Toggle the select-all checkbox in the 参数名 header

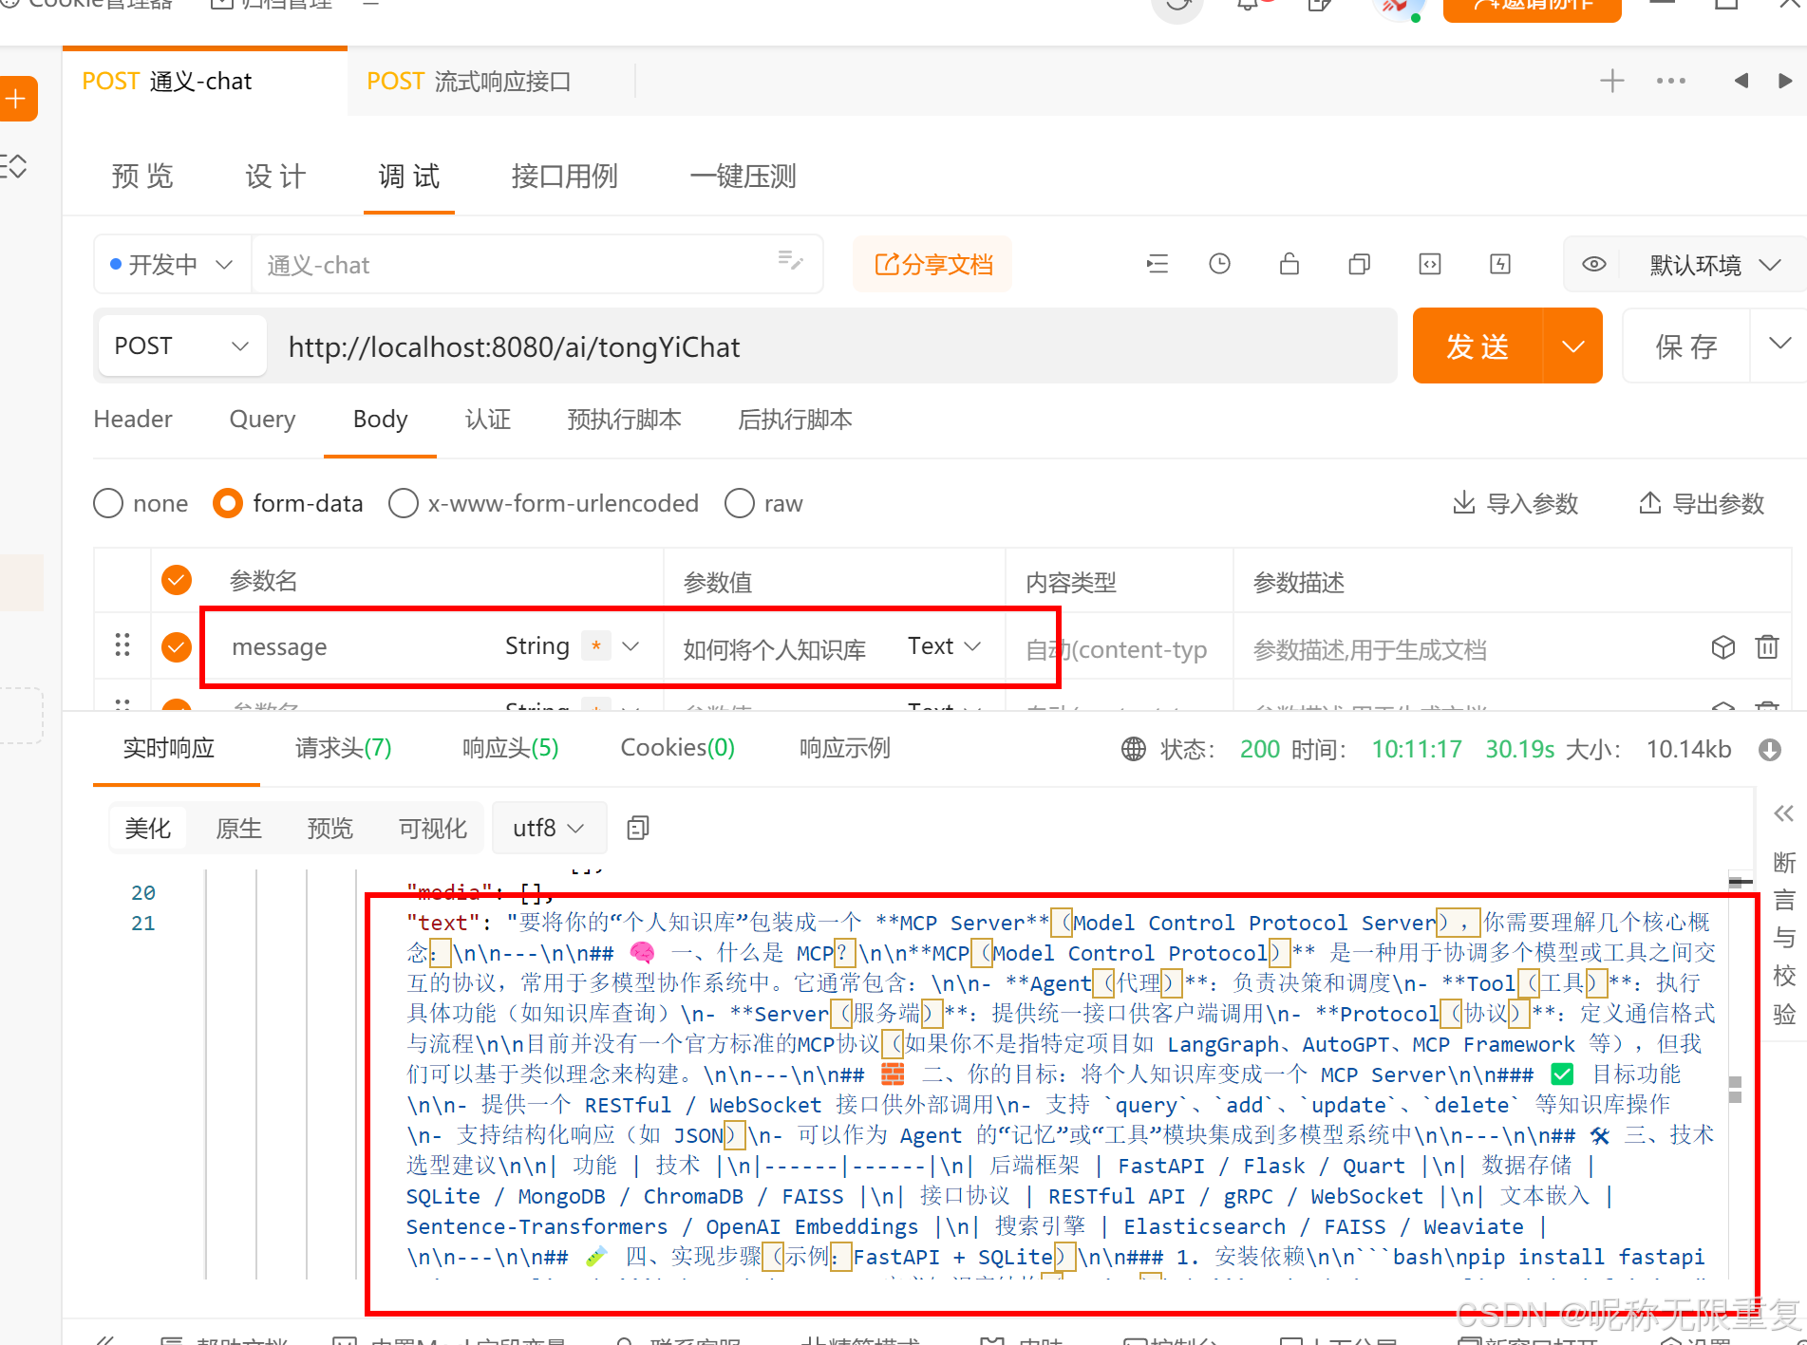point(177,580)
